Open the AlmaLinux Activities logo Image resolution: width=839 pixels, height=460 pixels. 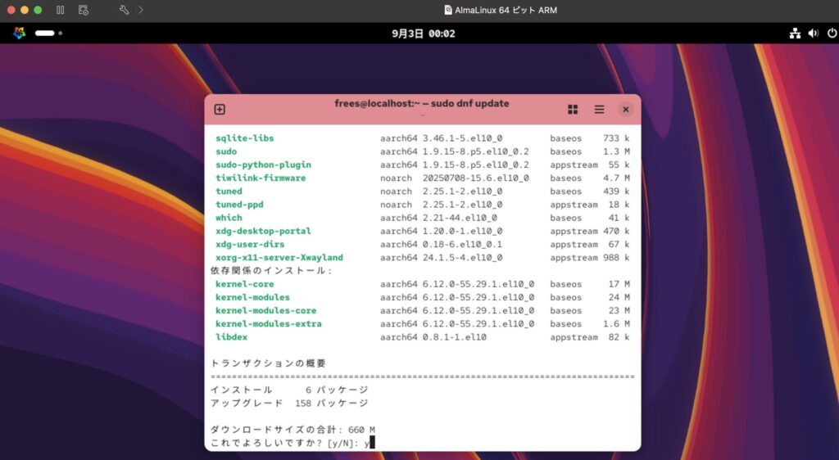tap(20, 33)
